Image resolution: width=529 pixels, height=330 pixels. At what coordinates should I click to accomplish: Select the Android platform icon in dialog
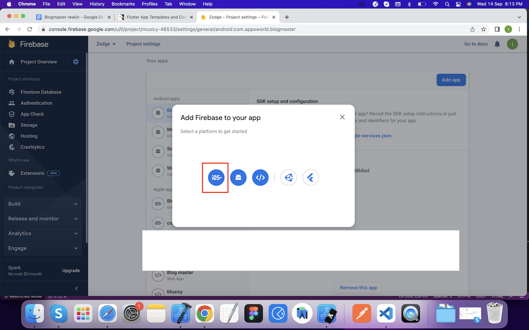(x=238, y=178)
